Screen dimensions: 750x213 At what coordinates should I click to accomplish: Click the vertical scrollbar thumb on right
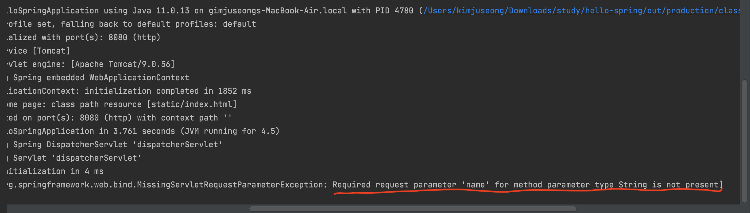click(745, 141)
